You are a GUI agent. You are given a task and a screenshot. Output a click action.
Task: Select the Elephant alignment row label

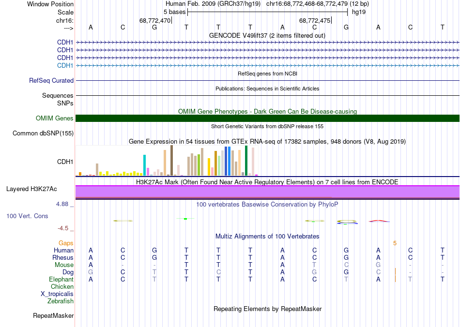point(61,279)
